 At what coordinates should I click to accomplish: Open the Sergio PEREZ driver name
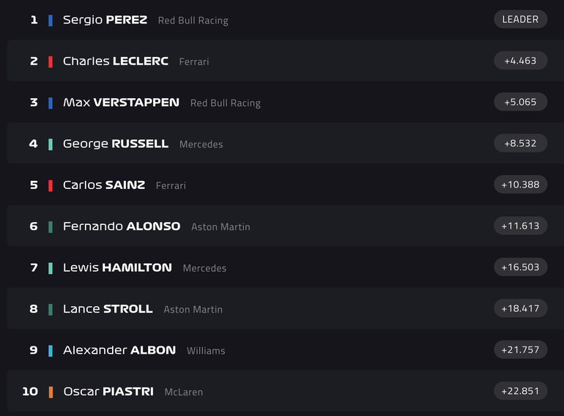point(105,20)
